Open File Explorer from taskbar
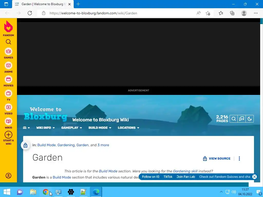 pyautogui.click(x=33, y=192)
